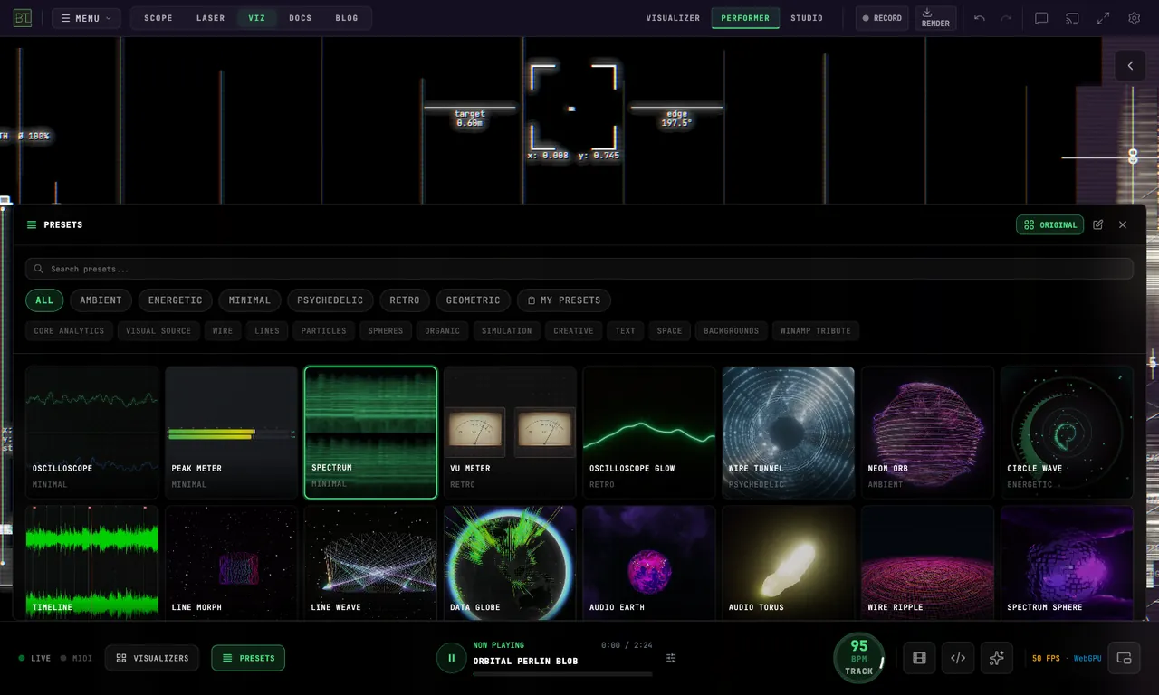Open the Render download button
The height and width of the screenshot is (695, 1159).
coord(935,18)
